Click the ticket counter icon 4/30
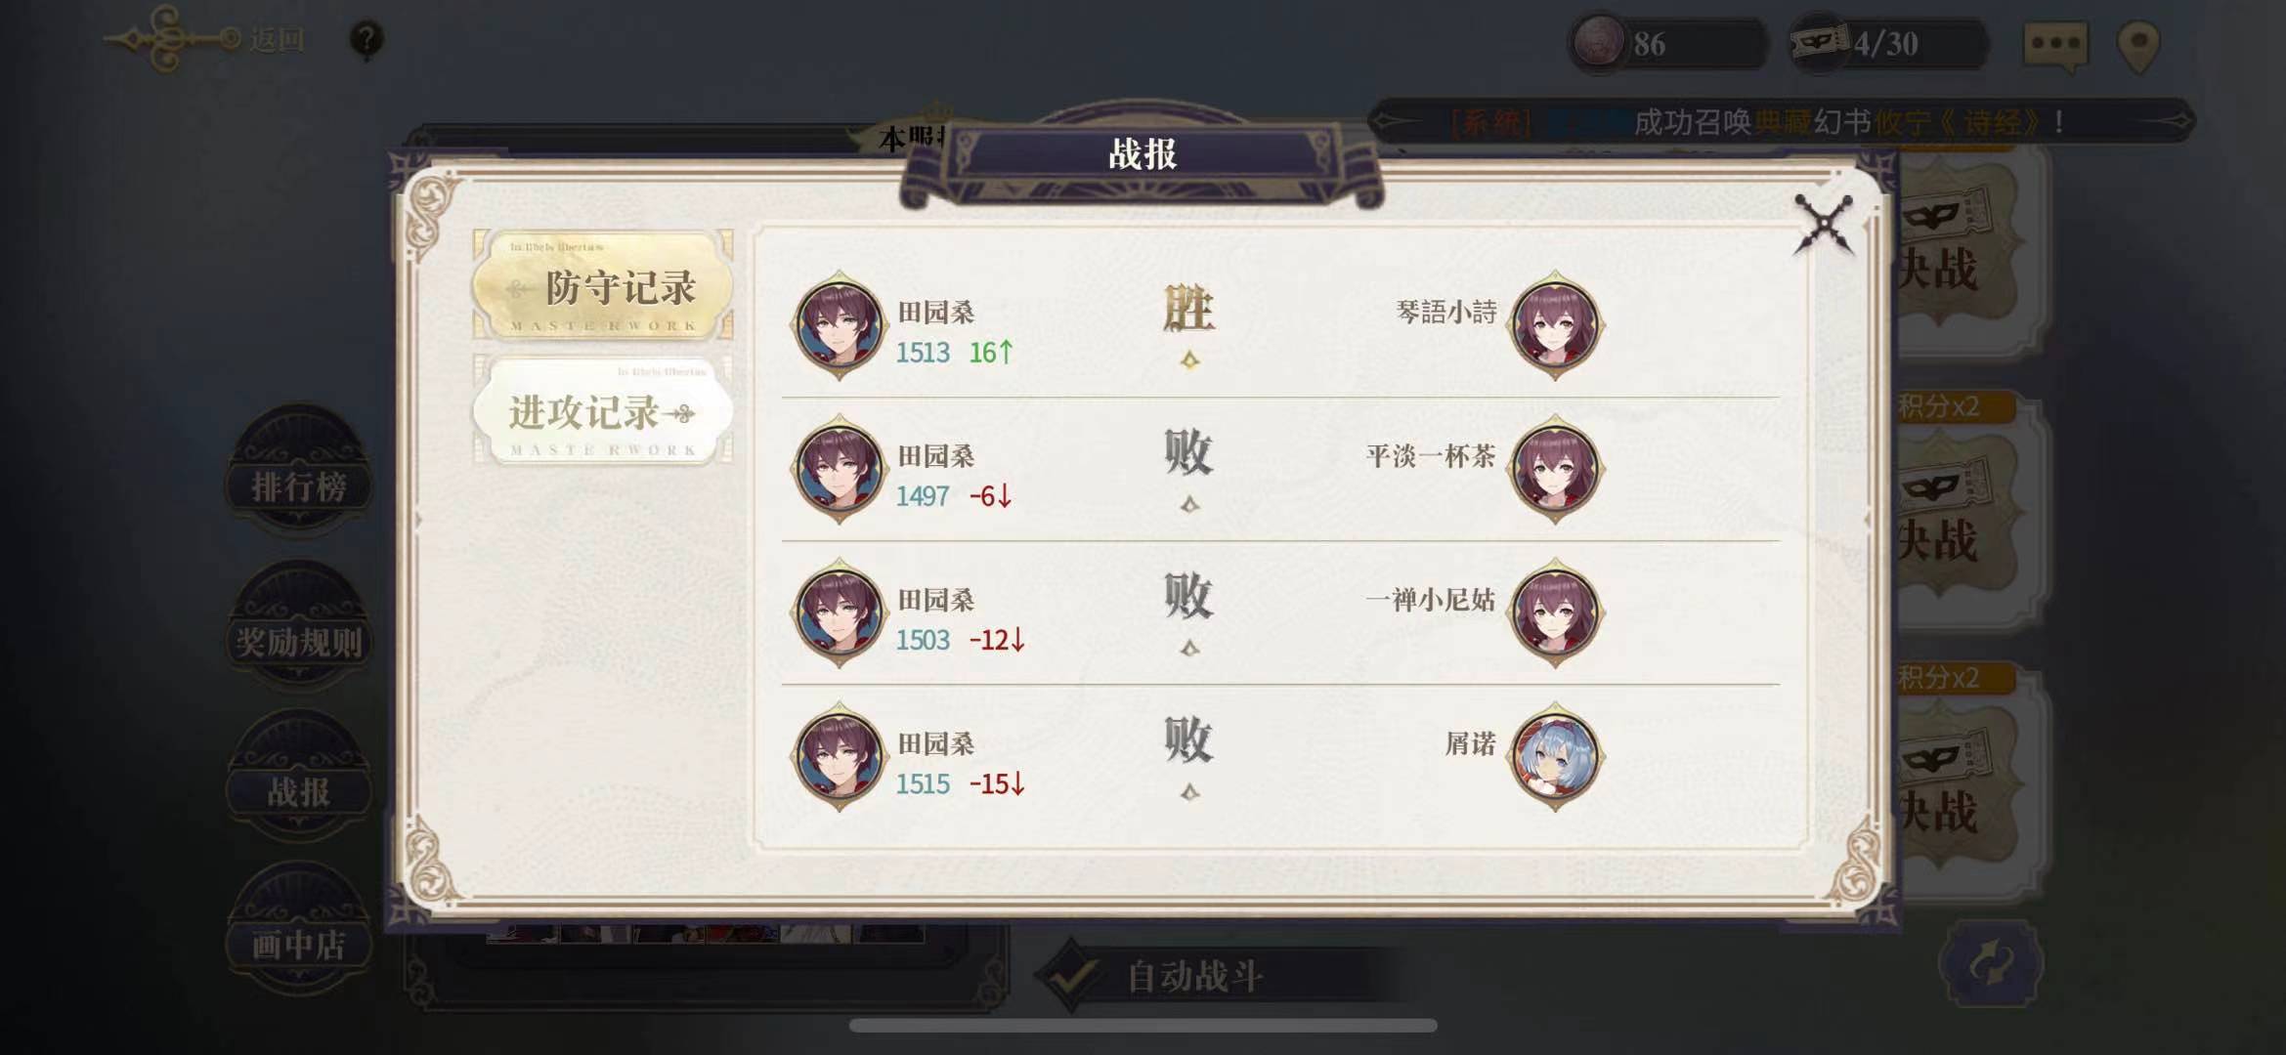 pyautogui.click(x=1819, y=42)
